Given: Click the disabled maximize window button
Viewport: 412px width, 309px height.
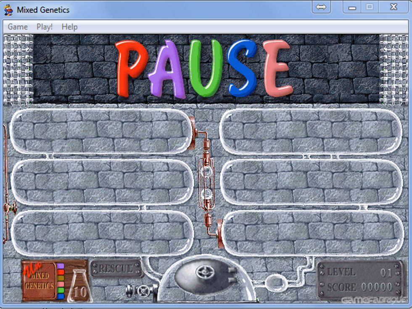Looking at the screenshot, I should [x=370, y=7].
